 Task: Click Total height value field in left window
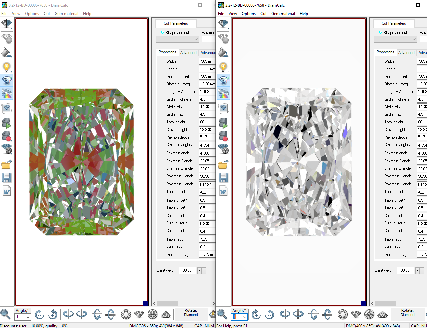pyautogui.click(x=207, y=122)
